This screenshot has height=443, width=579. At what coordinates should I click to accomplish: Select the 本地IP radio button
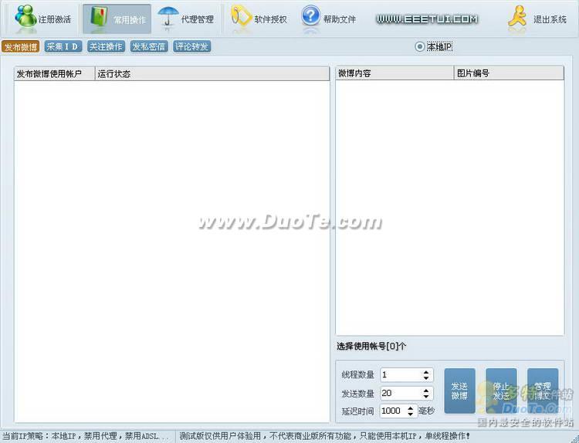[x=420, y=47]
